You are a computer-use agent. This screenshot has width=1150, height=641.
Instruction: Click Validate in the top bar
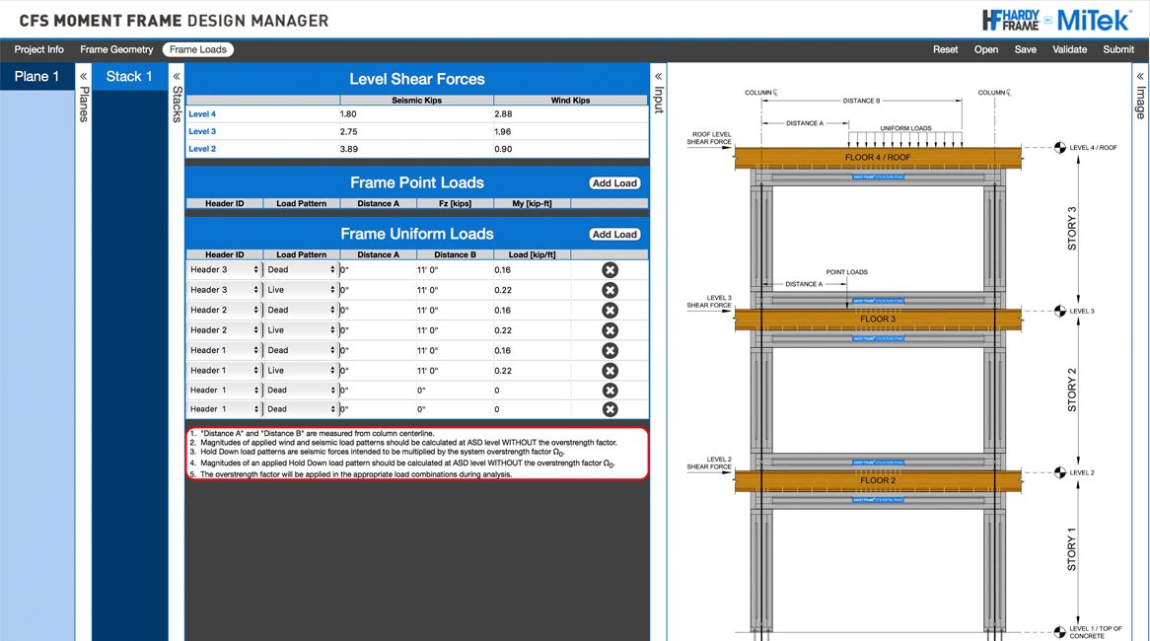pyautogui.click(x=1070, y=49)
